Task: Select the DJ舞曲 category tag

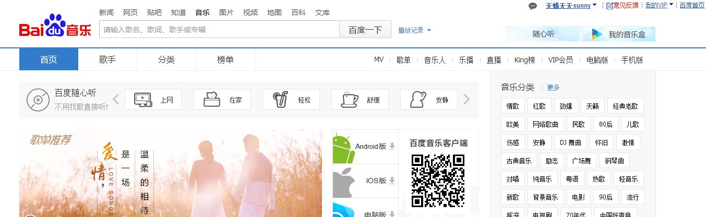Action: pyautogui.click(x=570, y=142)
